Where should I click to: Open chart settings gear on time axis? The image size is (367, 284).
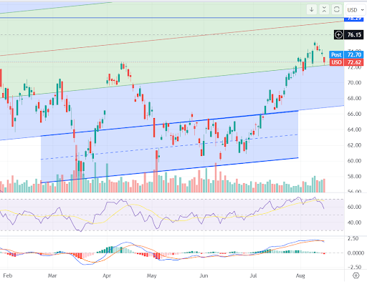click(356, 275)
